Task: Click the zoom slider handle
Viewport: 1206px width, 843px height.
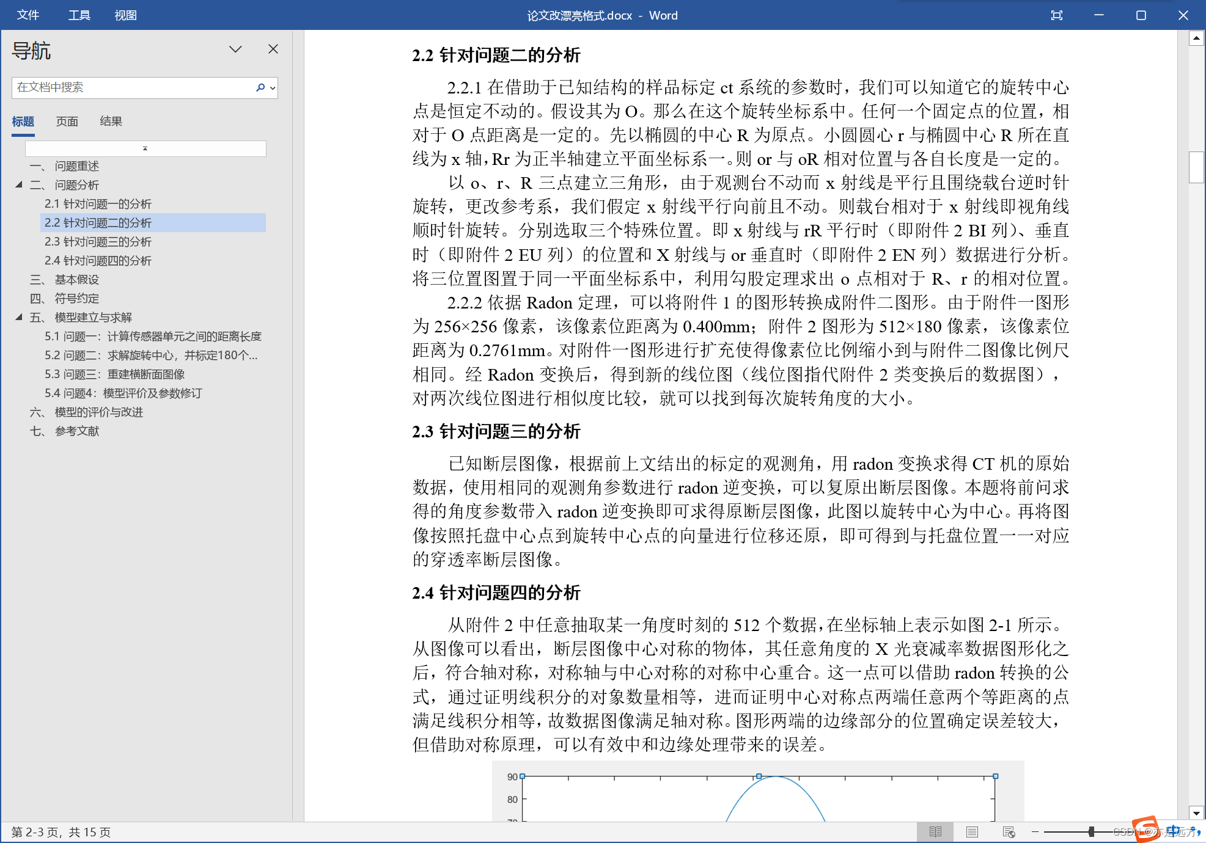Action: pyautogui.click(x=1091, y=832)
